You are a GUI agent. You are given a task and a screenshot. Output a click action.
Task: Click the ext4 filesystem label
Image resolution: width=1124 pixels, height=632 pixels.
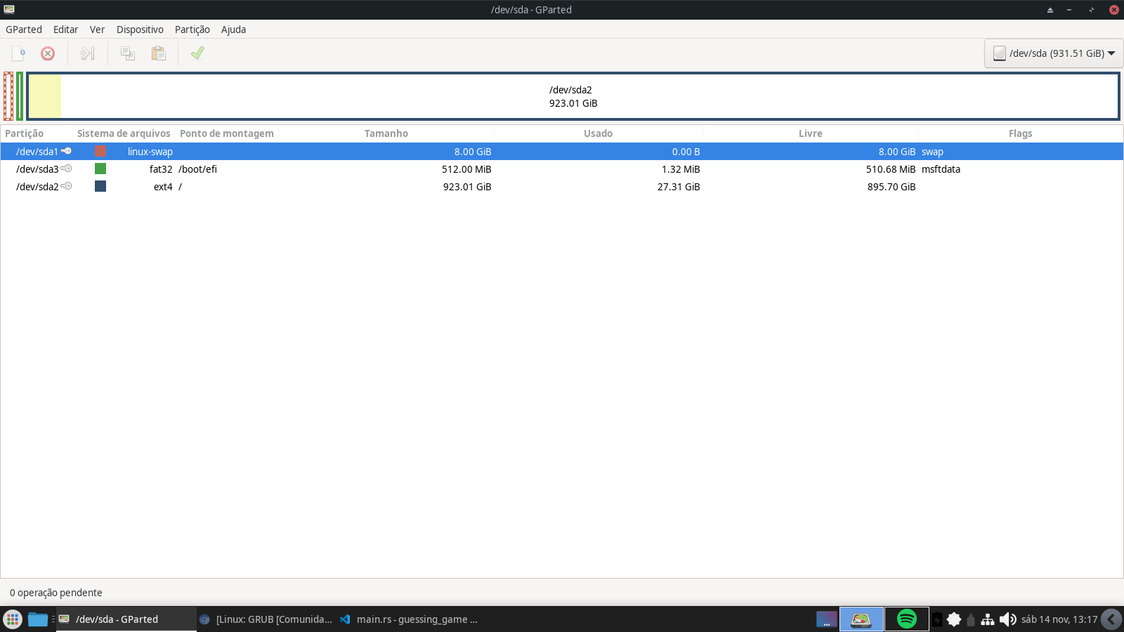click(163, 187)
